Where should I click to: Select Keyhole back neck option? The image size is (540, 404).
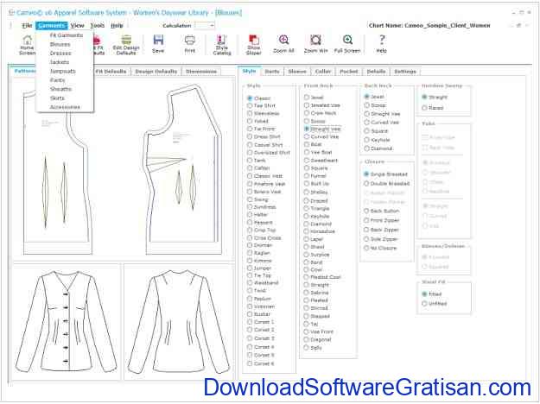click(377, 140)
